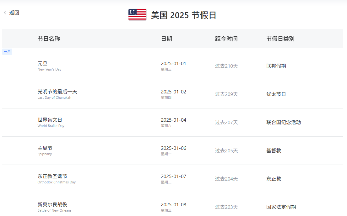
Task: Click 星期二 under 2025-01-07
Action: (166, 182)
